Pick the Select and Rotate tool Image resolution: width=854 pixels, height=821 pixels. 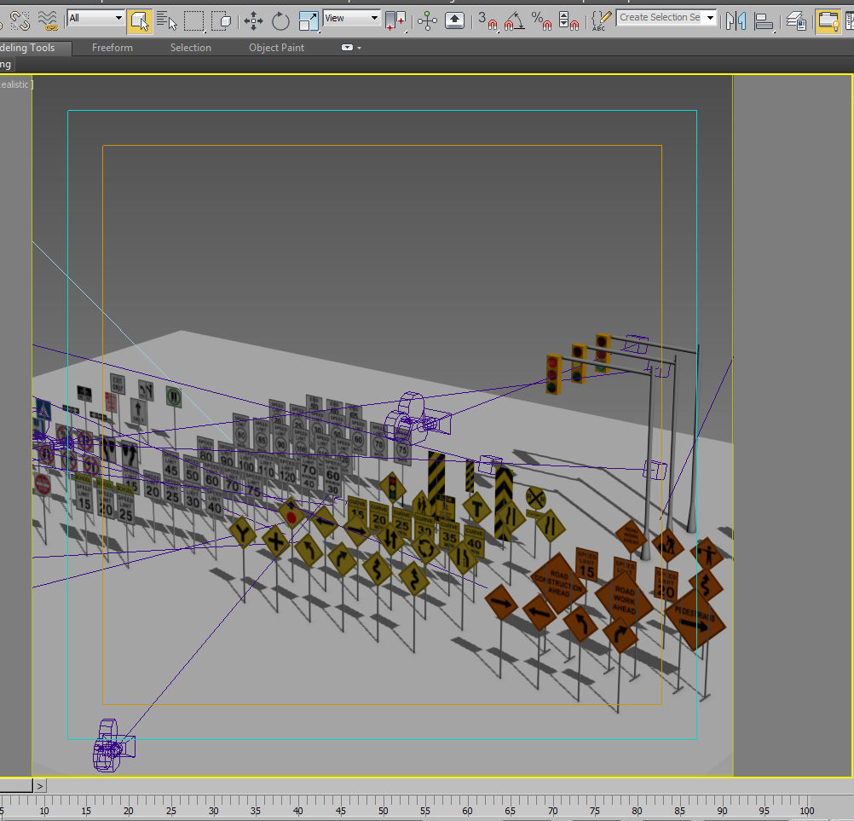280,20
